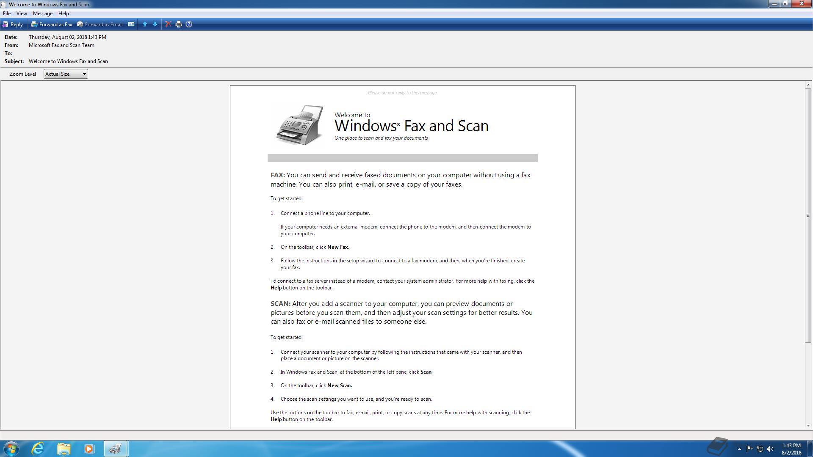
Task: Click the bold 'FAX:' heading
Action: tap(278, 175)
